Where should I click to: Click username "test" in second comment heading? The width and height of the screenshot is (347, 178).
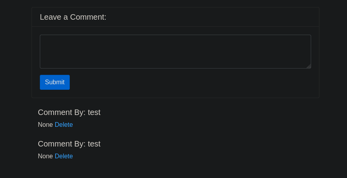click(x=94, y=144)
